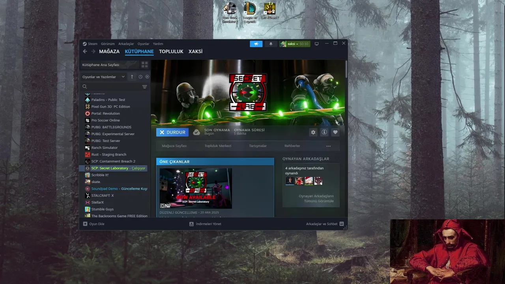Select SCP: Secret Laboratory entry
Image resolution: width=505 pixels, height=284 pixels.
click(114, 168)
